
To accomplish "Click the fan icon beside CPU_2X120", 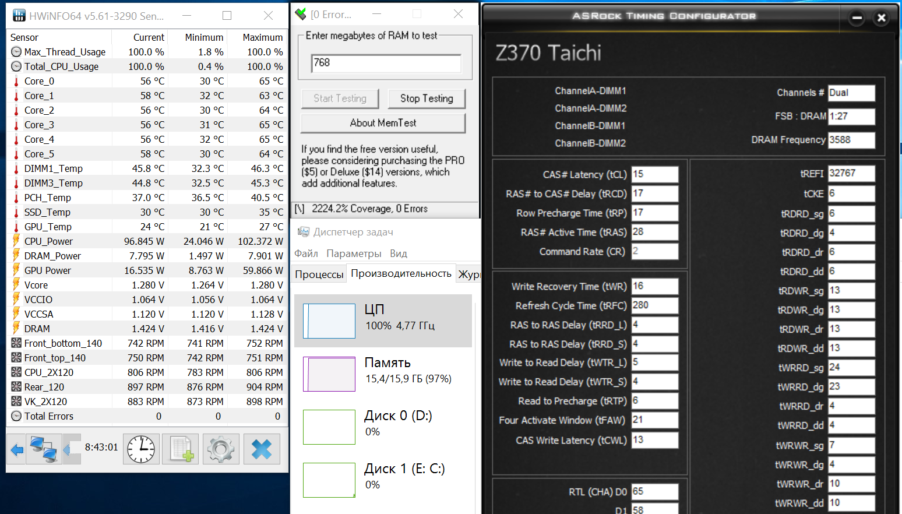I will (x=16, y=372).
